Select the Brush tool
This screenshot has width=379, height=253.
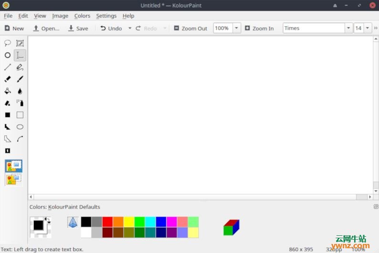20,79
